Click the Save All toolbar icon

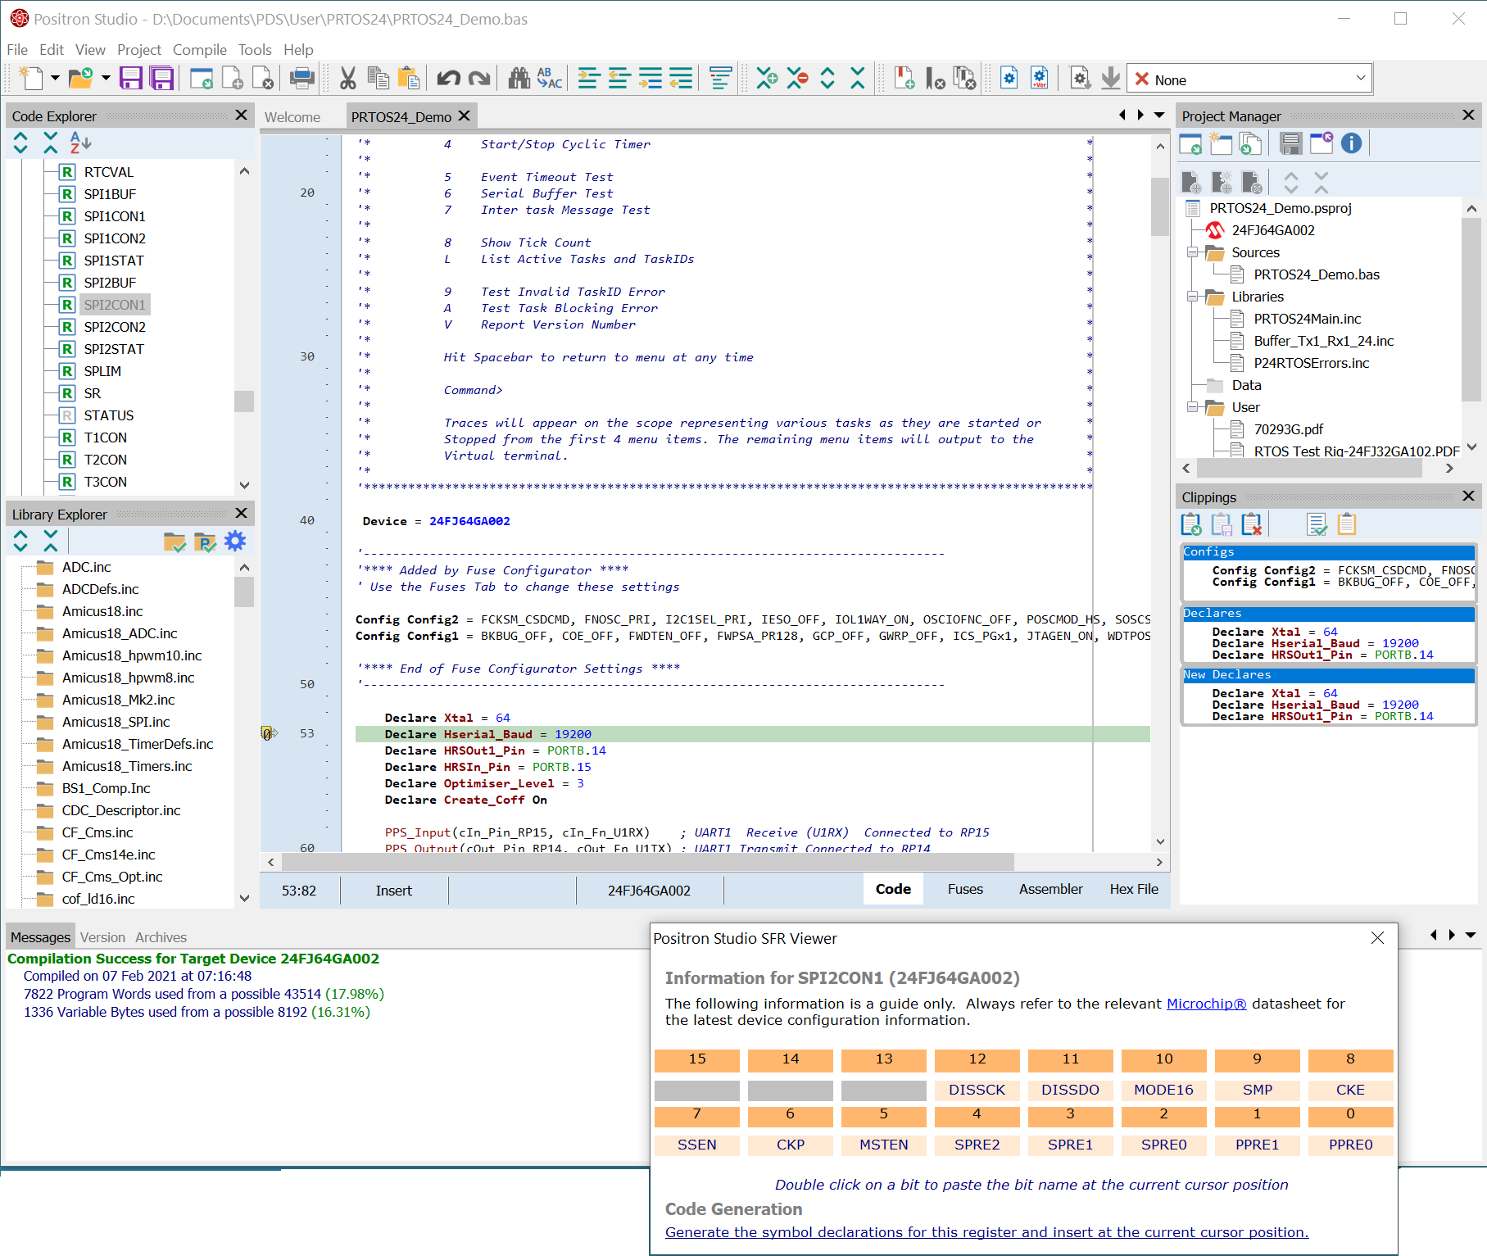(x=161, y=79)
